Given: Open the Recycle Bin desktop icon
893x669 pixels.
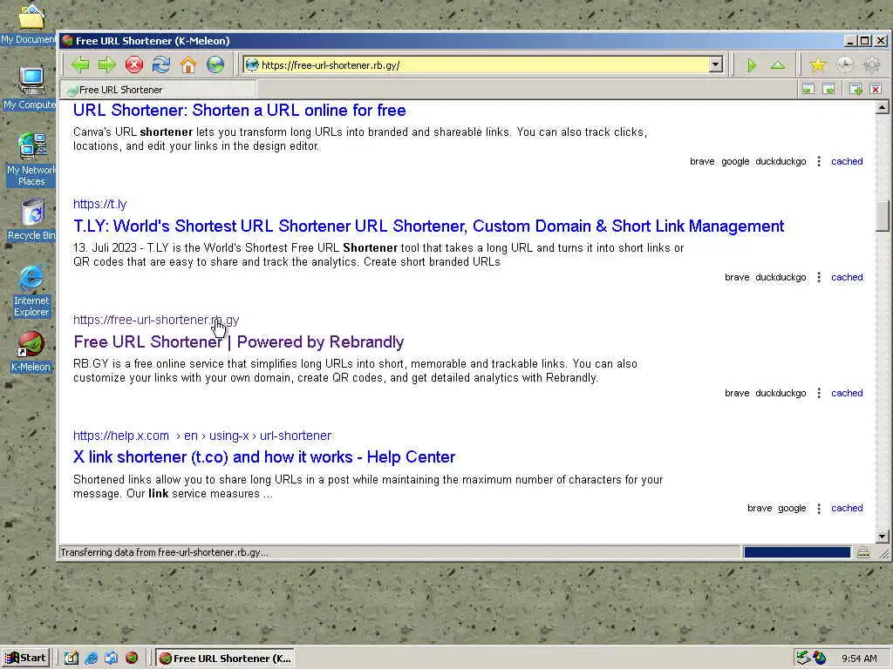Looking at the screenshot, I should pos(31,219).
